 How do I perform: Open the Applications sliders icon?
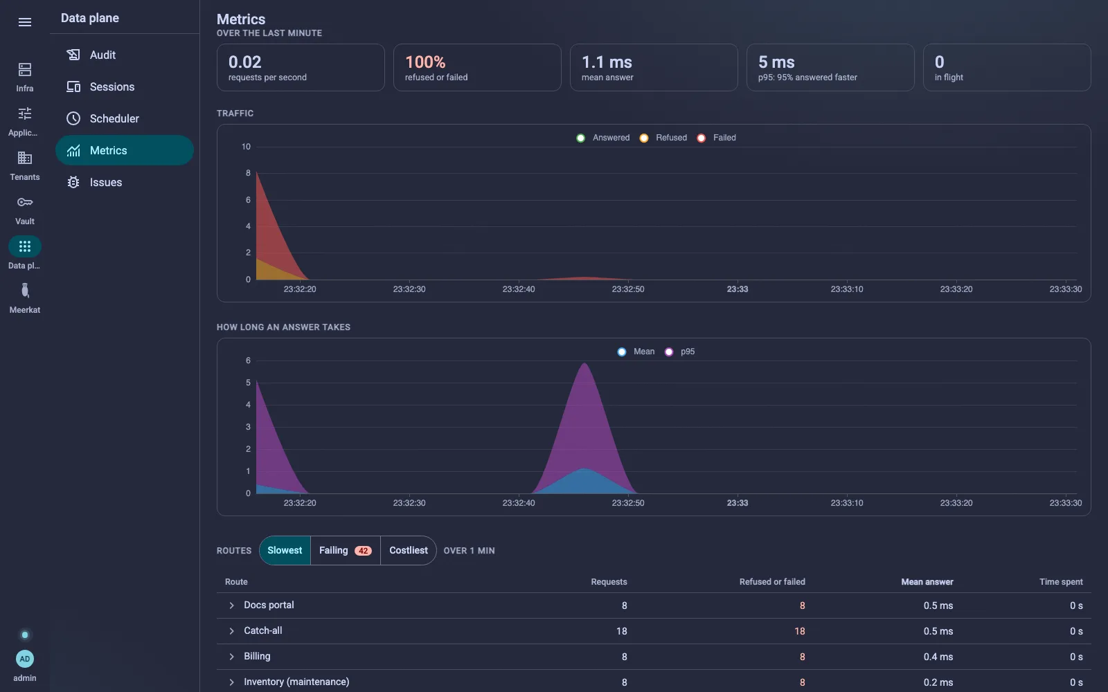click(25, 113)
